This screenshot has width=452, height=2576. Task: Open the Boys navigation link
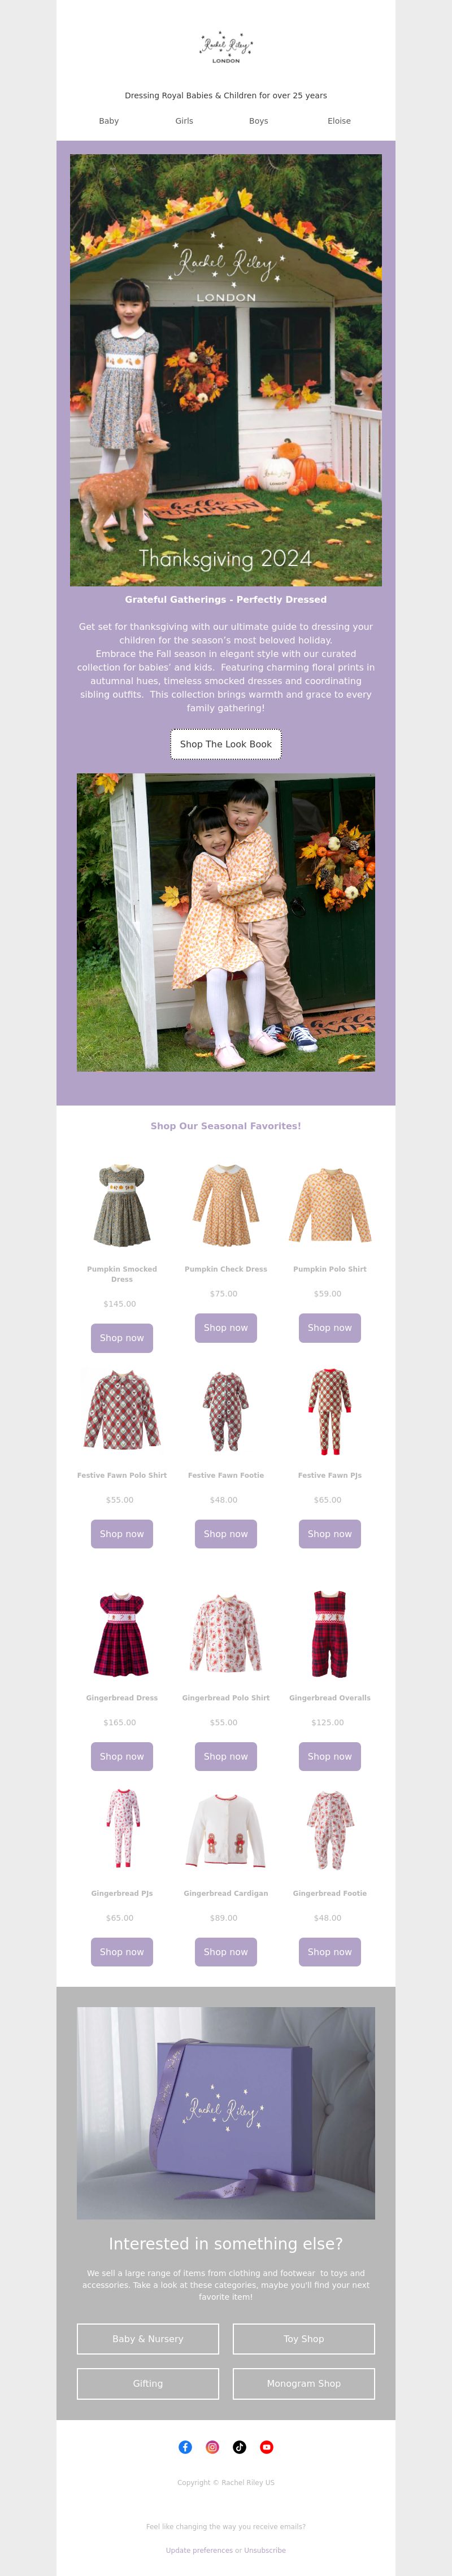tap(259, 121)
